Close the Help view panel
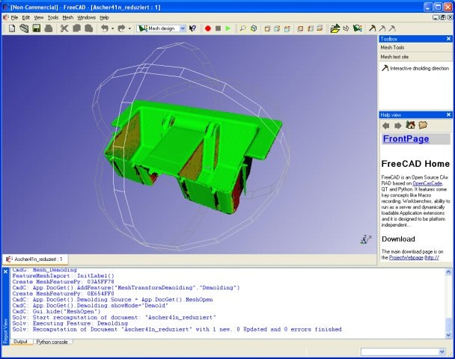 coord(448,115)
